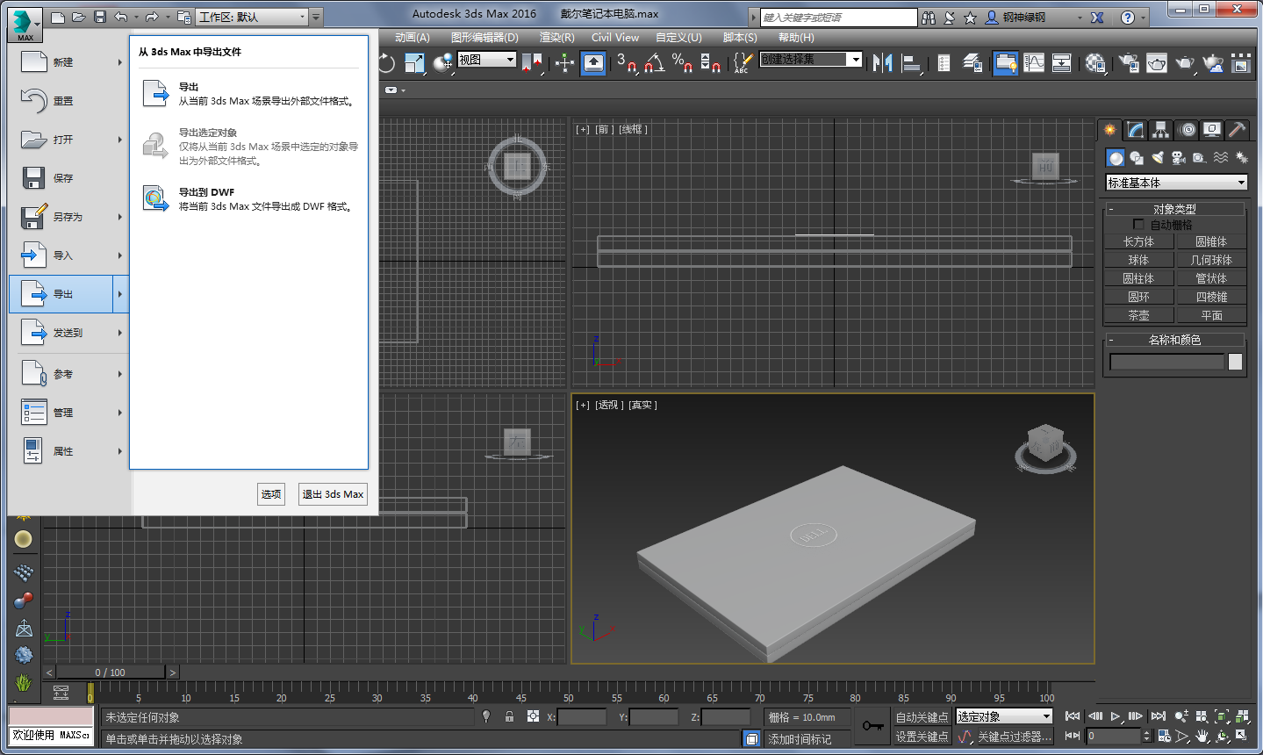This screenshot has width=1263, height=755.
Task: Click the 0 / 100 time slider
Action: [111, 672]
